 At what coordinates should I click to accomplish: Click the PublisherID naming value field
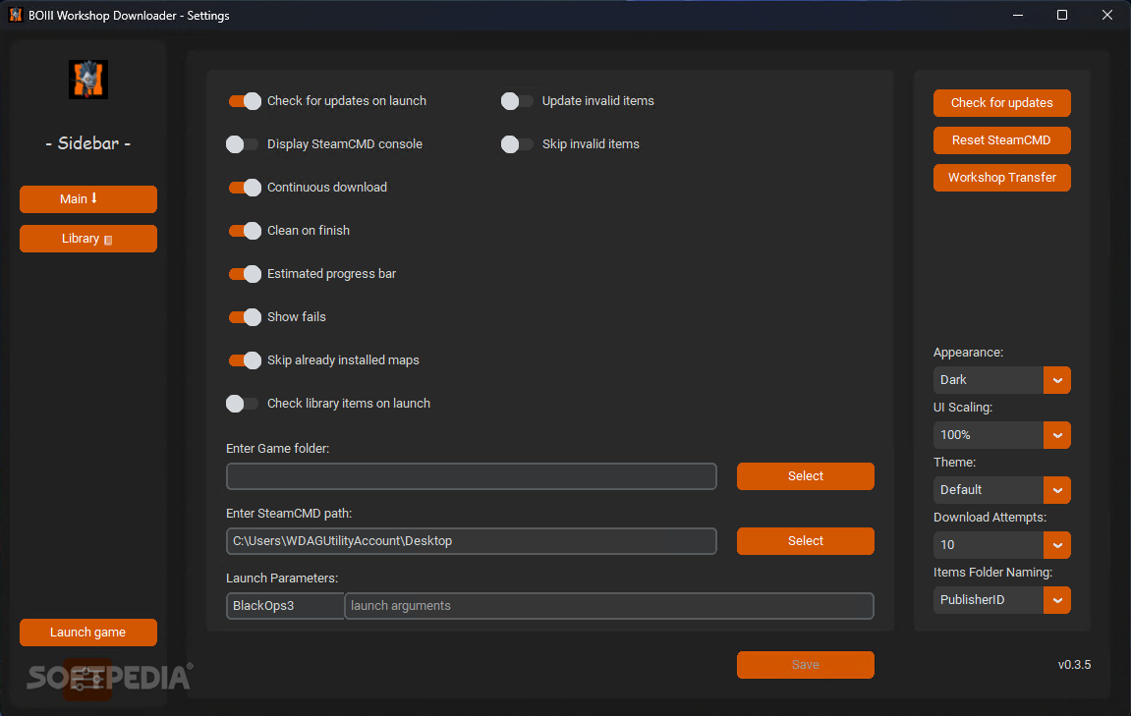(x=989, y=600)
